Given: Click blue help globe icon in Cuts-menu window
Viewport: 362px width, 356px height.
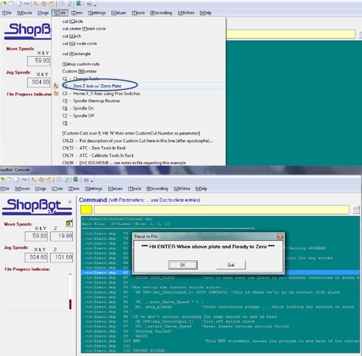Looking at the screenshot, I should click(89, 4).
